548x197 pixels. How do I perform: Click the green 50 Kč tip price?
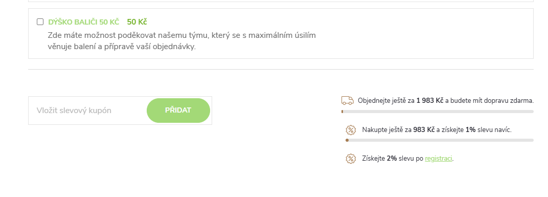pos(137,22)
